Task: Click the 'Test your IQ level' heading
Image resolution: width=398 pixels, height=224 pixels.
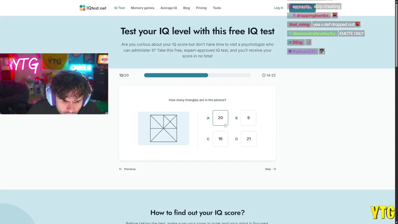Action: pos(197,31)
